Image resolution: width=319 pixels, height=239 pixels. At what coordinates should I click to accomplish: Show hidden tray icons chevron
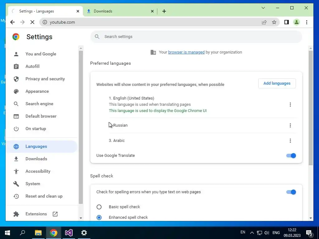(252, 233)
